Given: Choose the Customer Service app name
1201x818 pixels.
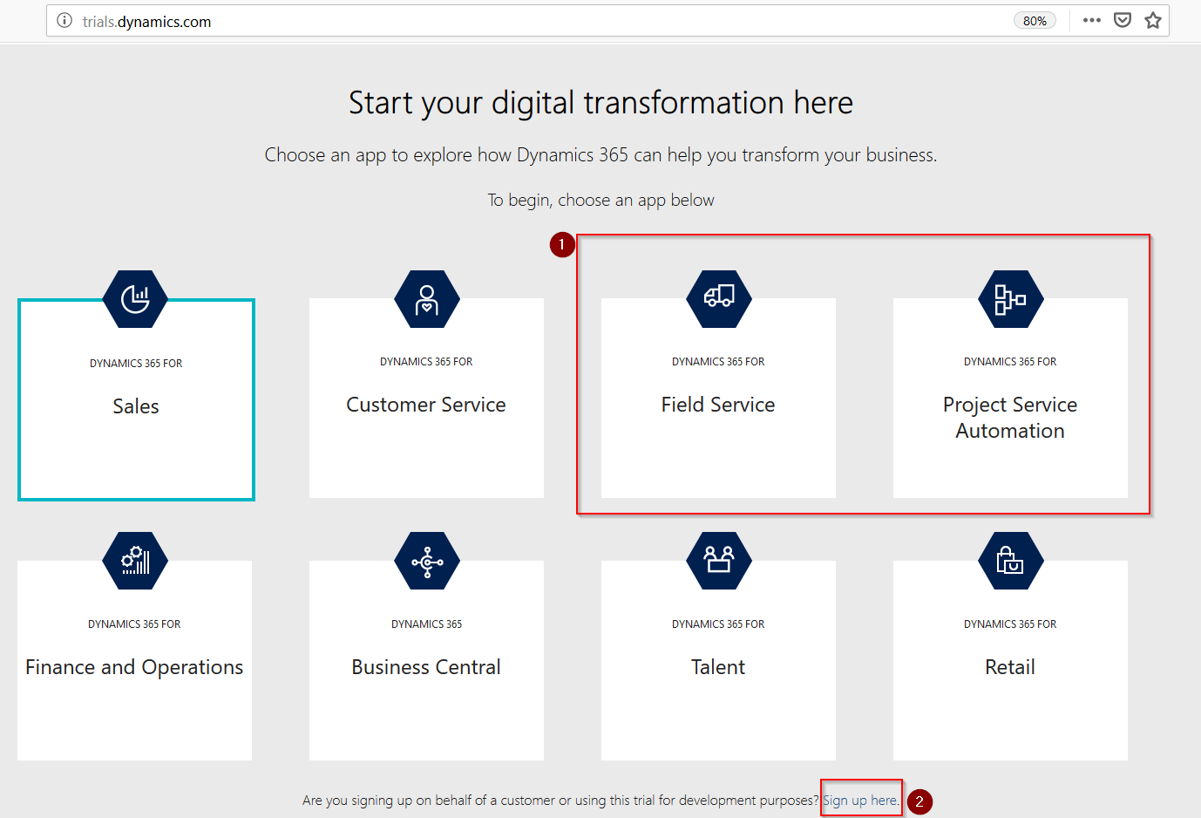Looking at the screenshot, I should tap(426, 405).
